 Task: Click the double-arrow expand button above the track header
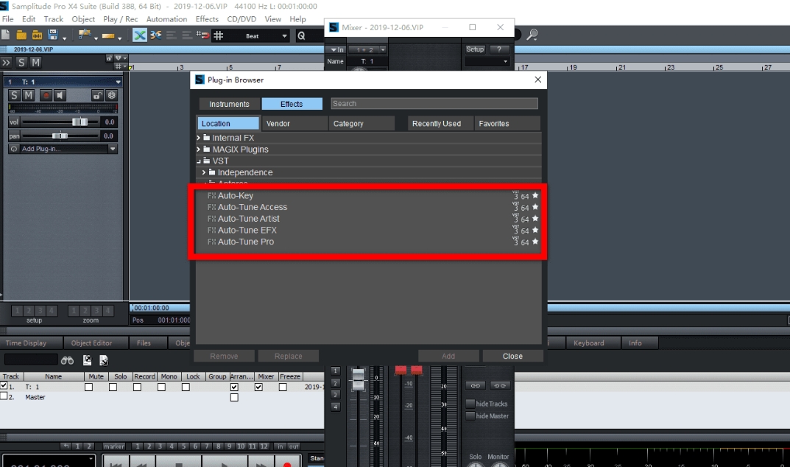[x=6, y=63]
